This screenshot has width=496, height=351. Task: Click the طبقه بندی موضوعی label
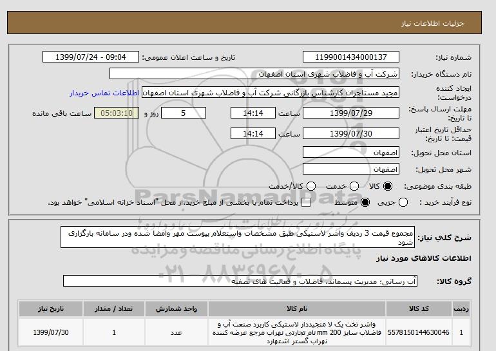click(438, 187)
